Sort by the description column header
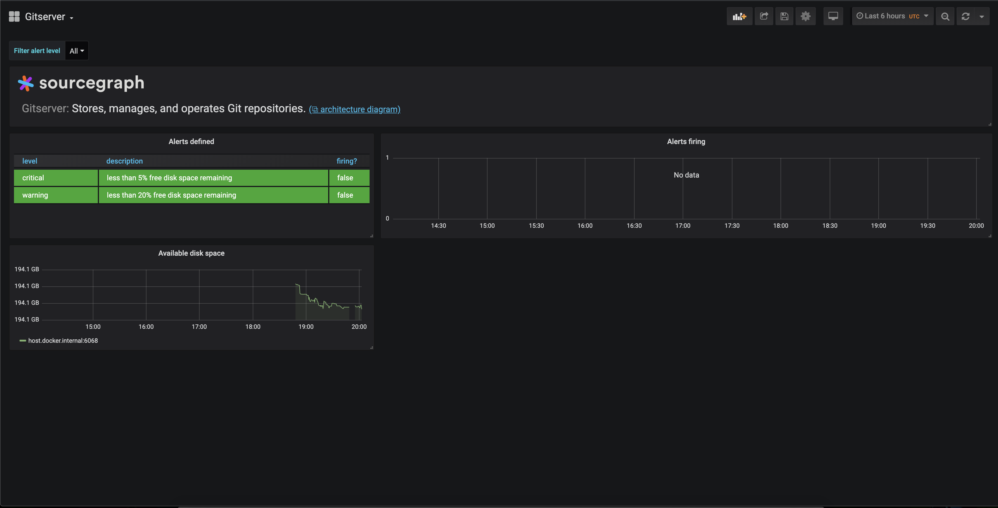The width and height of the screenshot is (998, 508). pos(124,161)
